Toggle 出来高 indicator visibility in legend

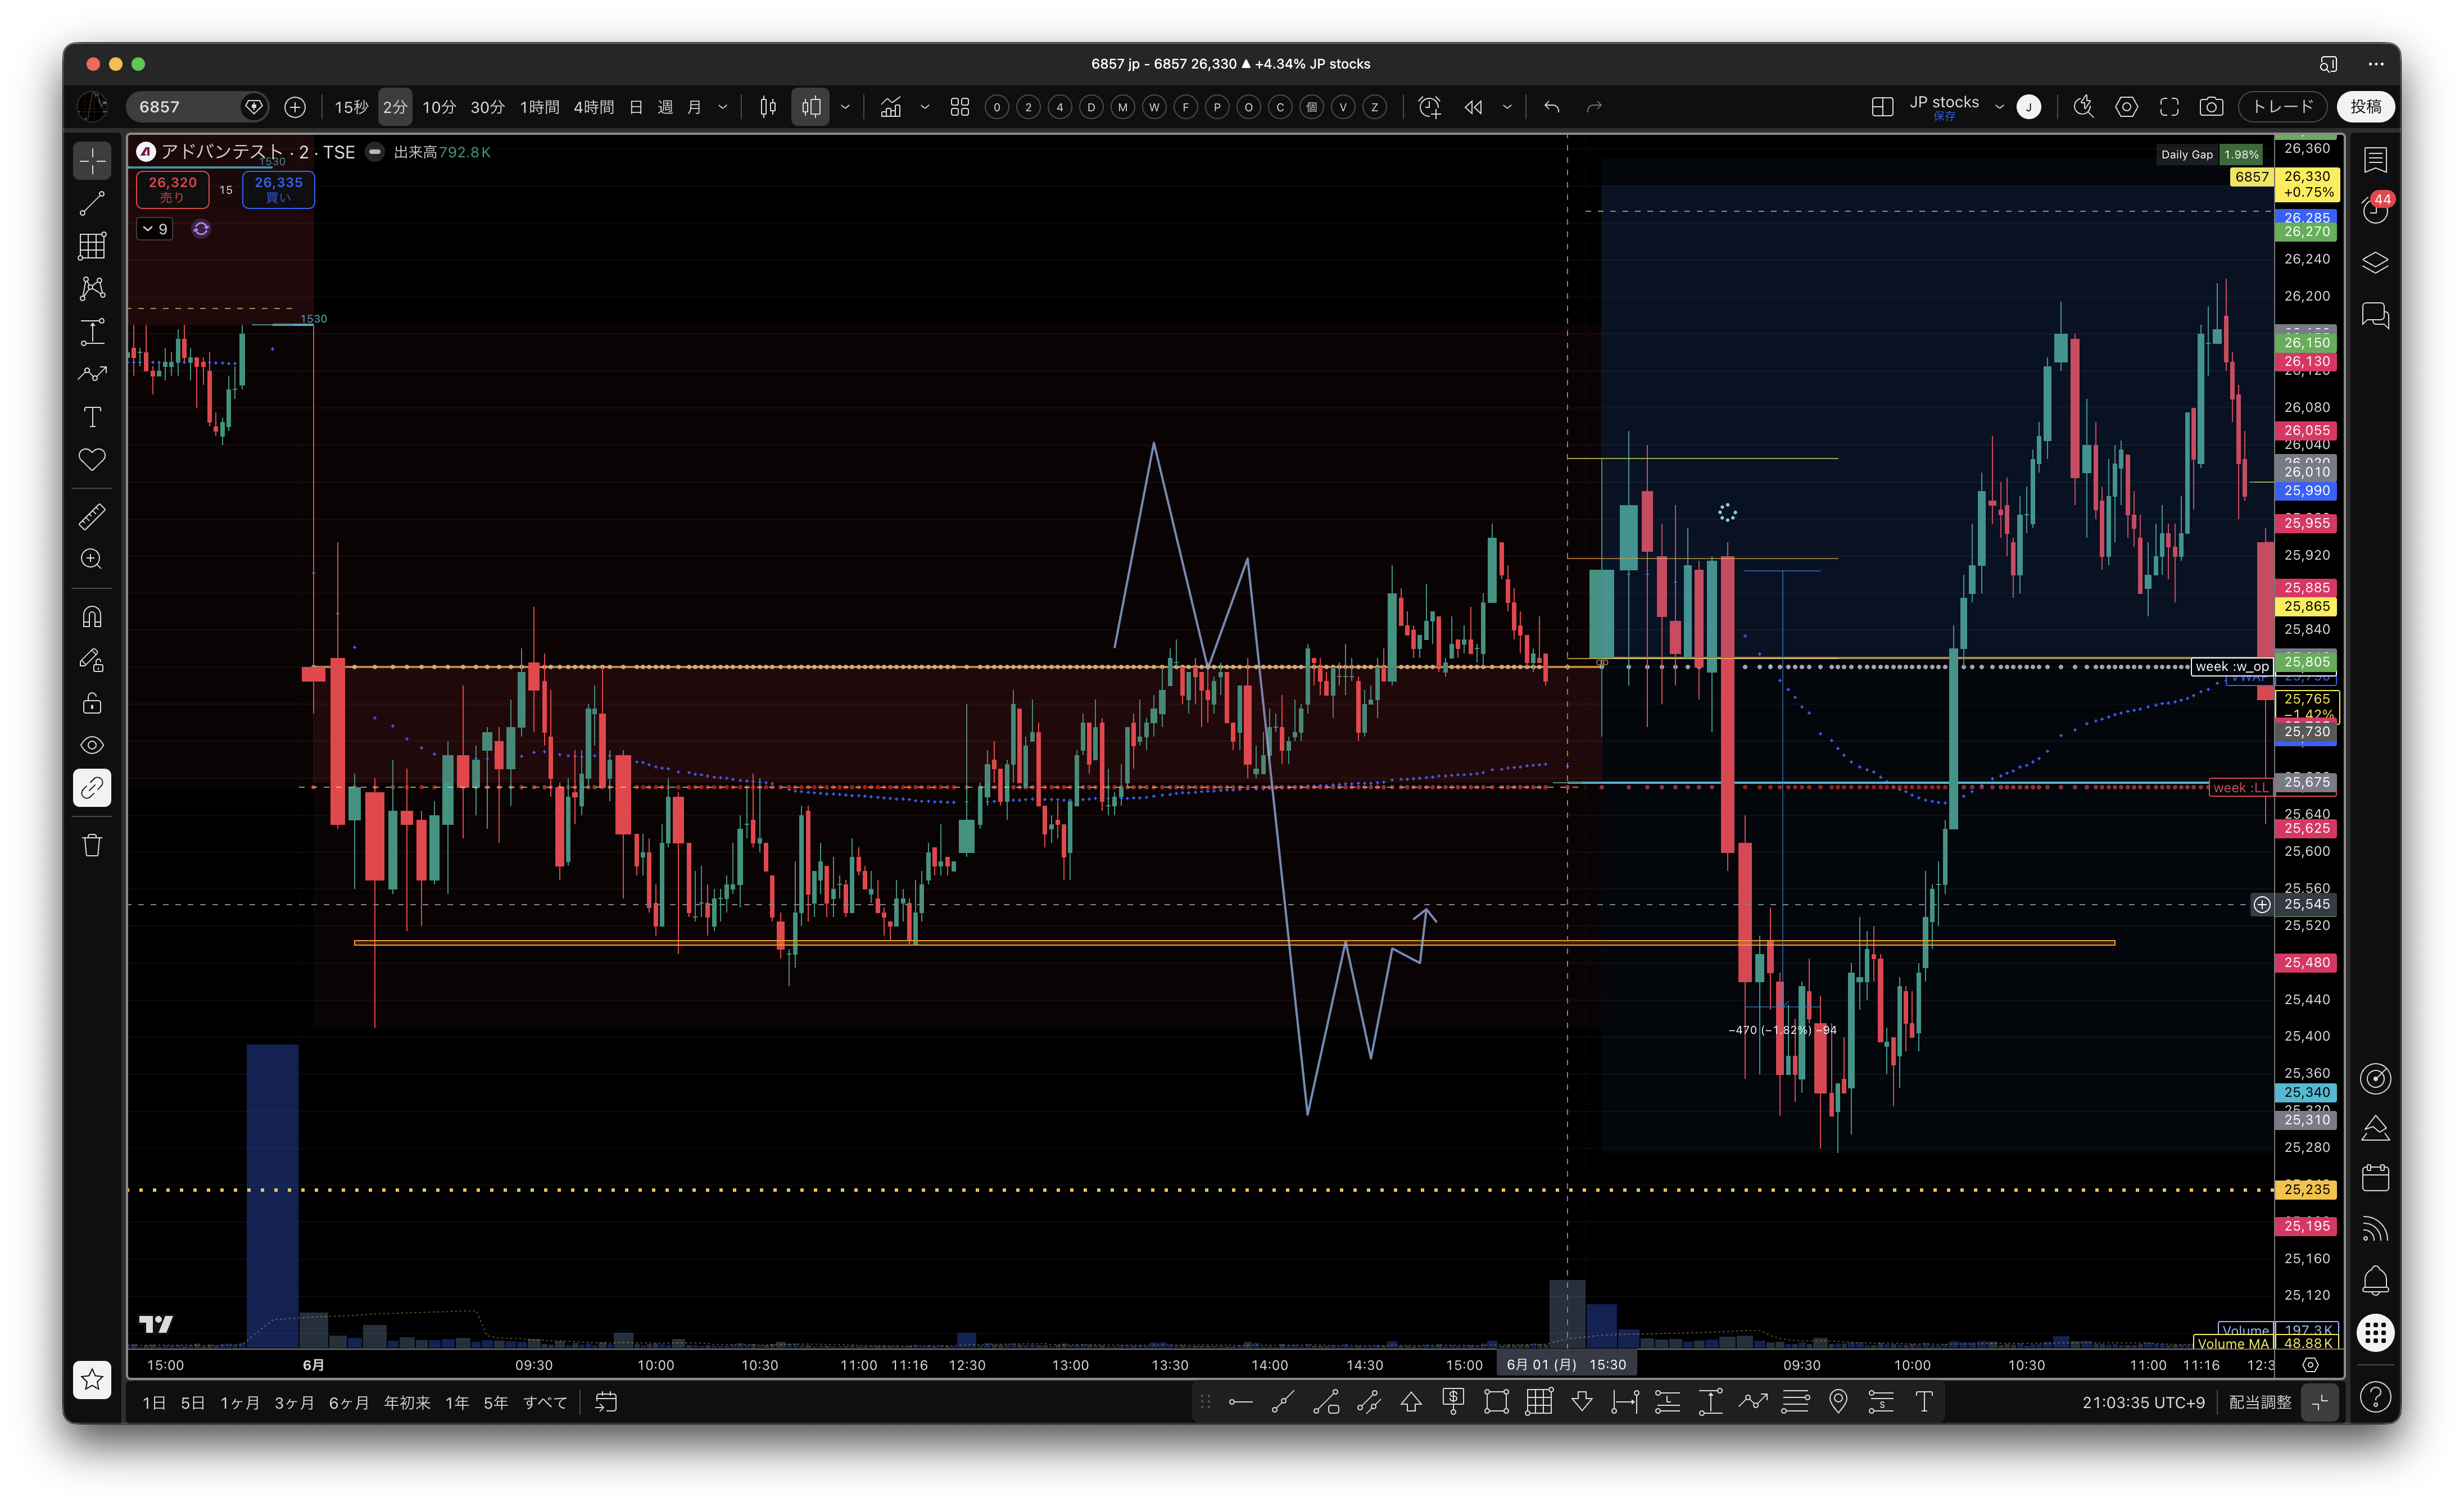pos(375,152)
